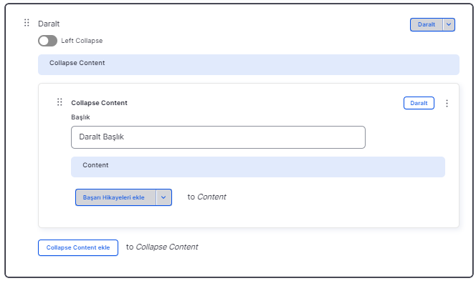The width and height of the screenshot is (476, 281).
Task: Click the top-right Daralt button
Action: point(427,24)
